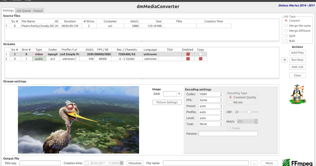The width and height of the screenshot is (316, 166).
Task: Click the 6 - 5.1(side) channels cell
Action: tap(127, 59)
